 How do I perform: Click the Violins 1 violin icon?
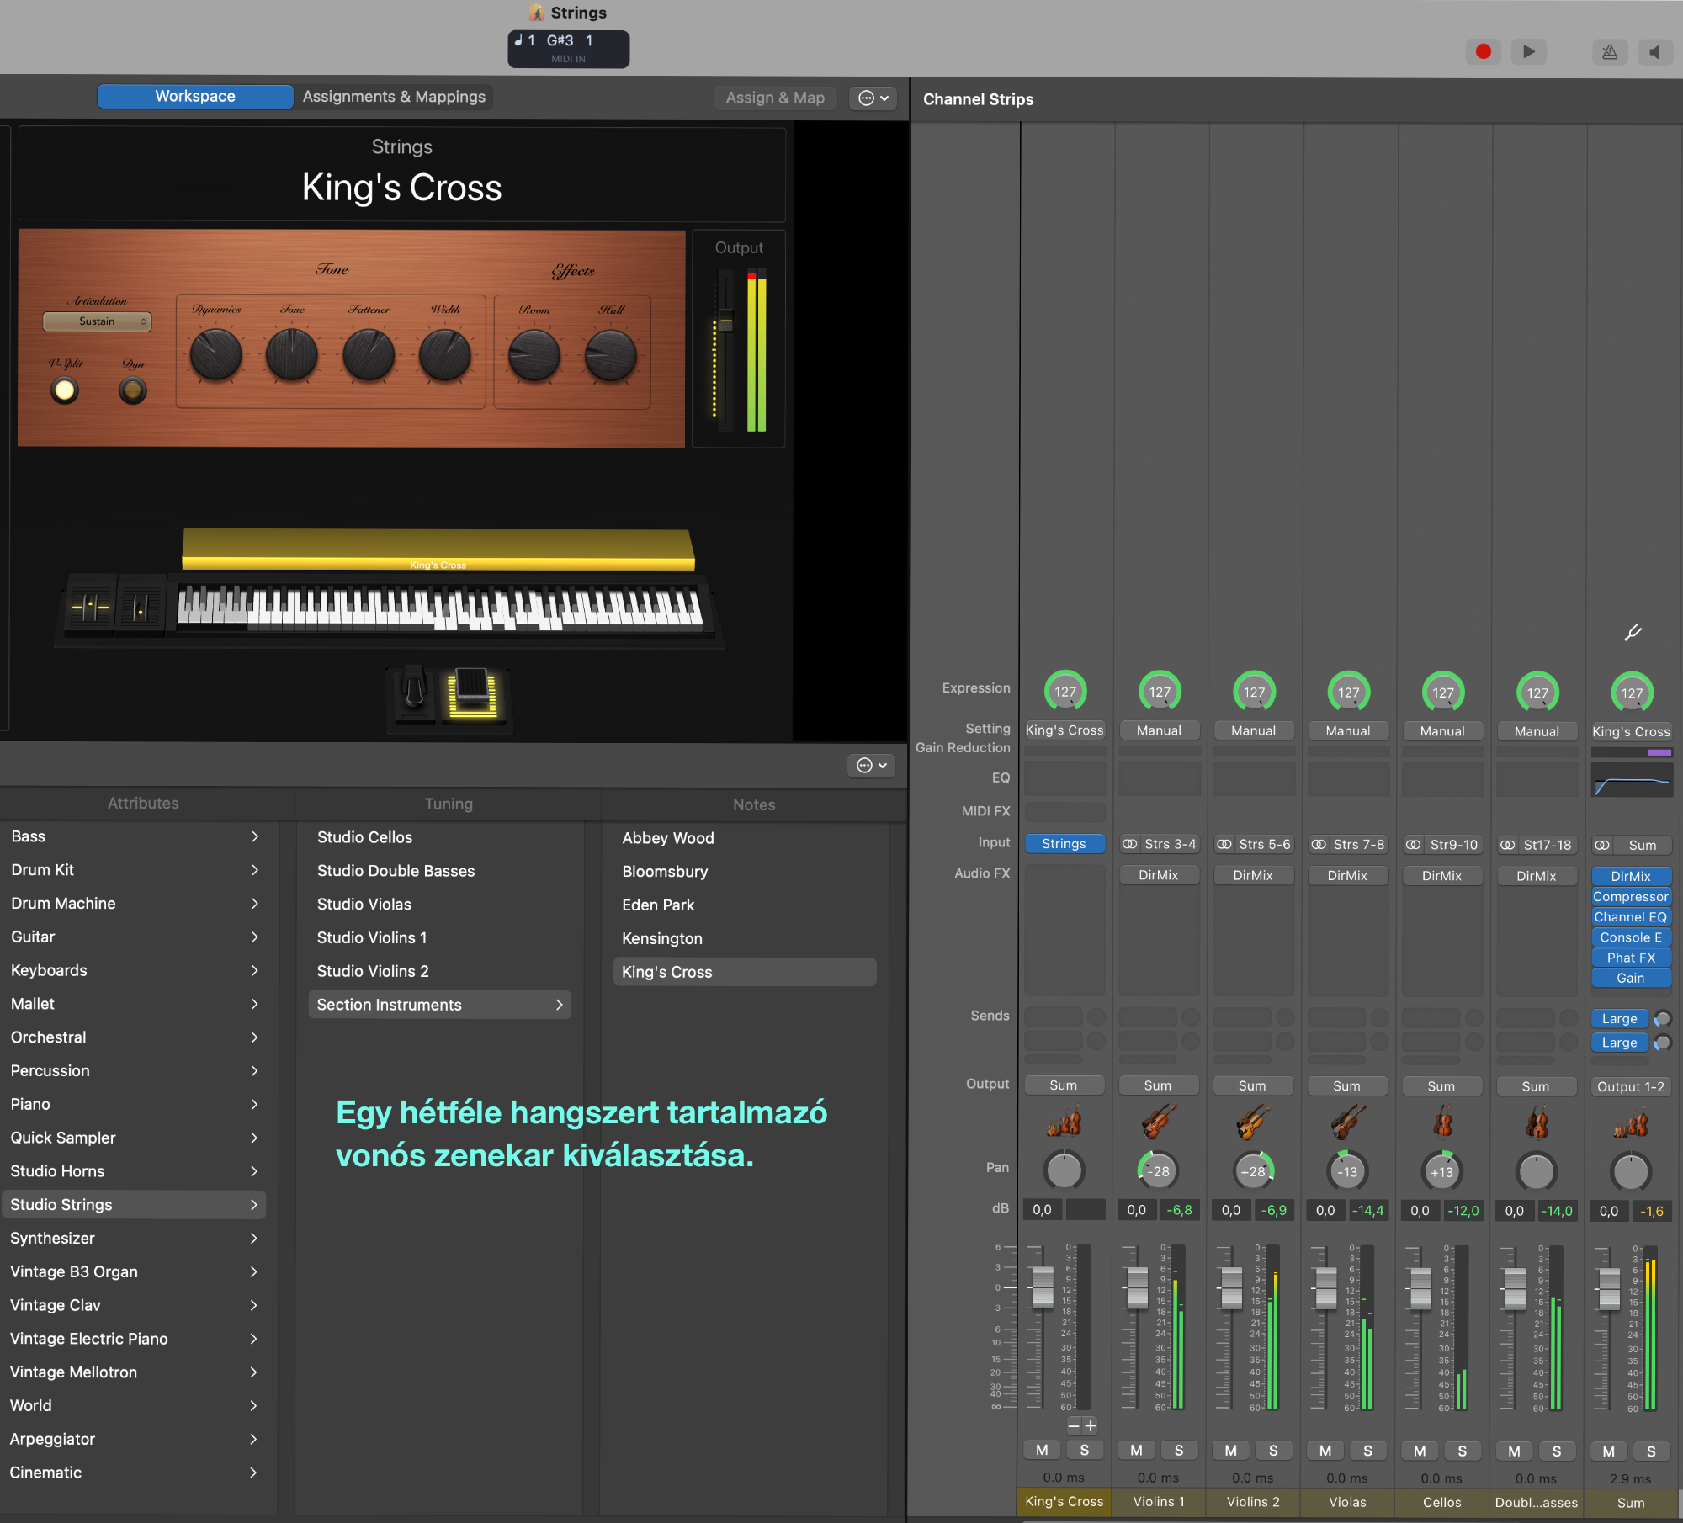(1158, 1122)
